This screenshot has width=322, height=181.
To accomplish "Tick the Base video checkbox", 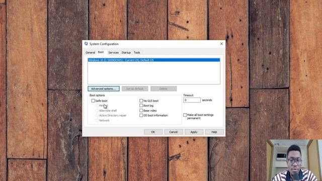I will 141,111.
